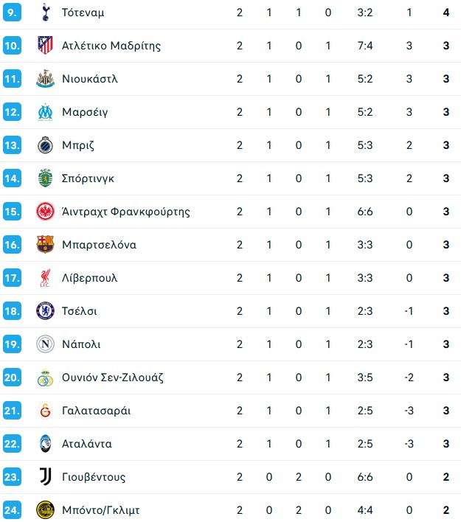Click the Eintracht Frankfurt crest icon
The height and width of the screenshot is (522, 461).
tap(46, 212)
